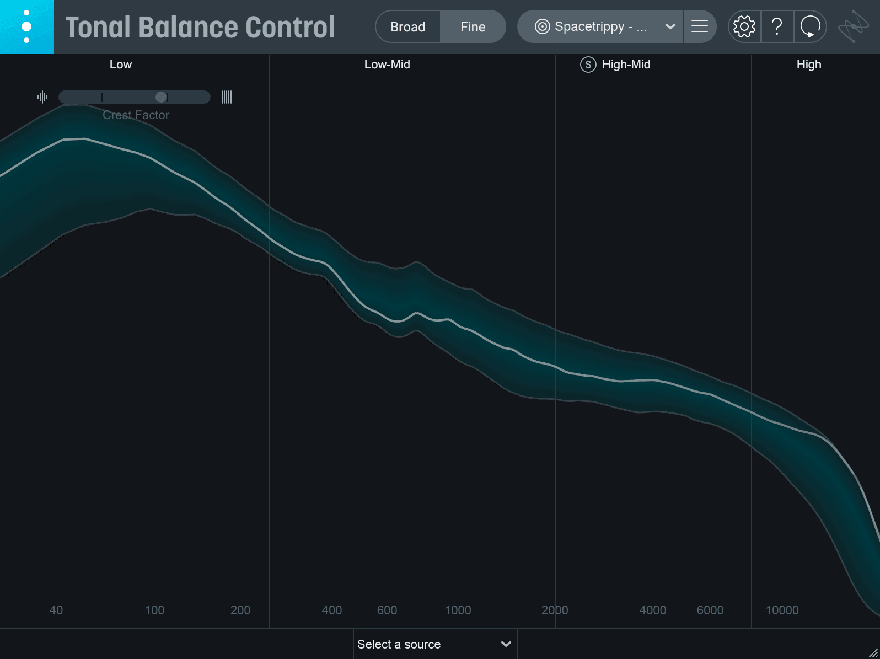Click the 1000 Hz frequency label
The image size is (880, 659).
click(x=458, y=610)
